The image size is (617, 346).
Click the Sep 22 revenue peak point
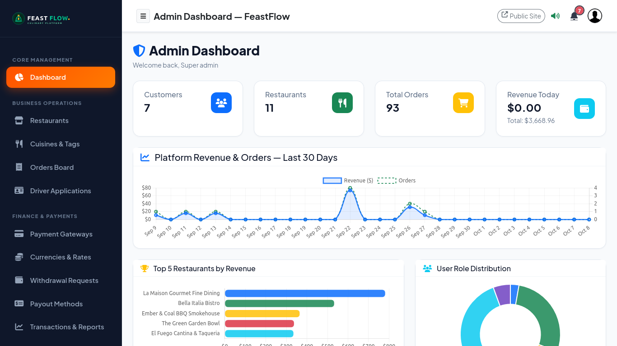pos(350,190)
